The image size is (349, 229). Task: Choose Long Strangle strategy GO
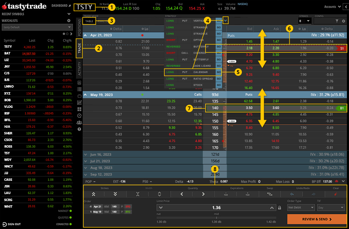coord(219,27)
